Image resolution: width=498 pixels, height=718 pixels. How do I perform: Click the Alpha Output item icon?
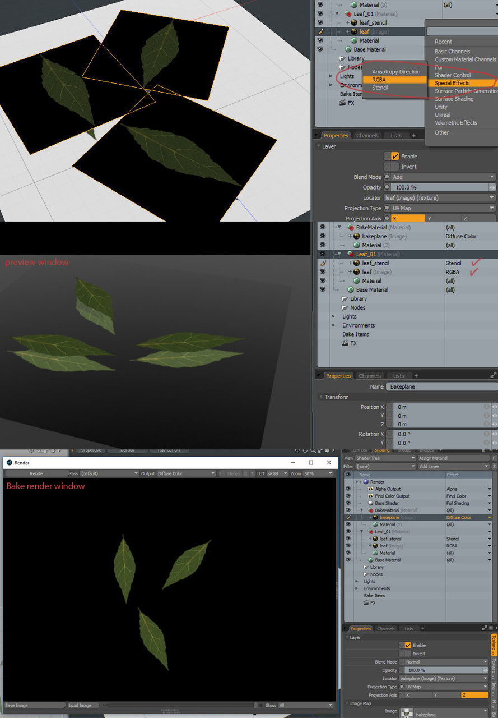coord(370,489)
